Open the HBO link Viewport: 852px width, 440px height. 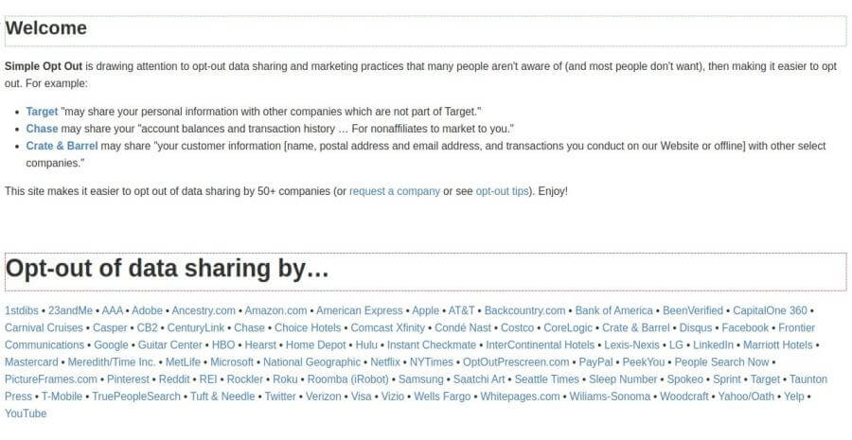point(223,345)
